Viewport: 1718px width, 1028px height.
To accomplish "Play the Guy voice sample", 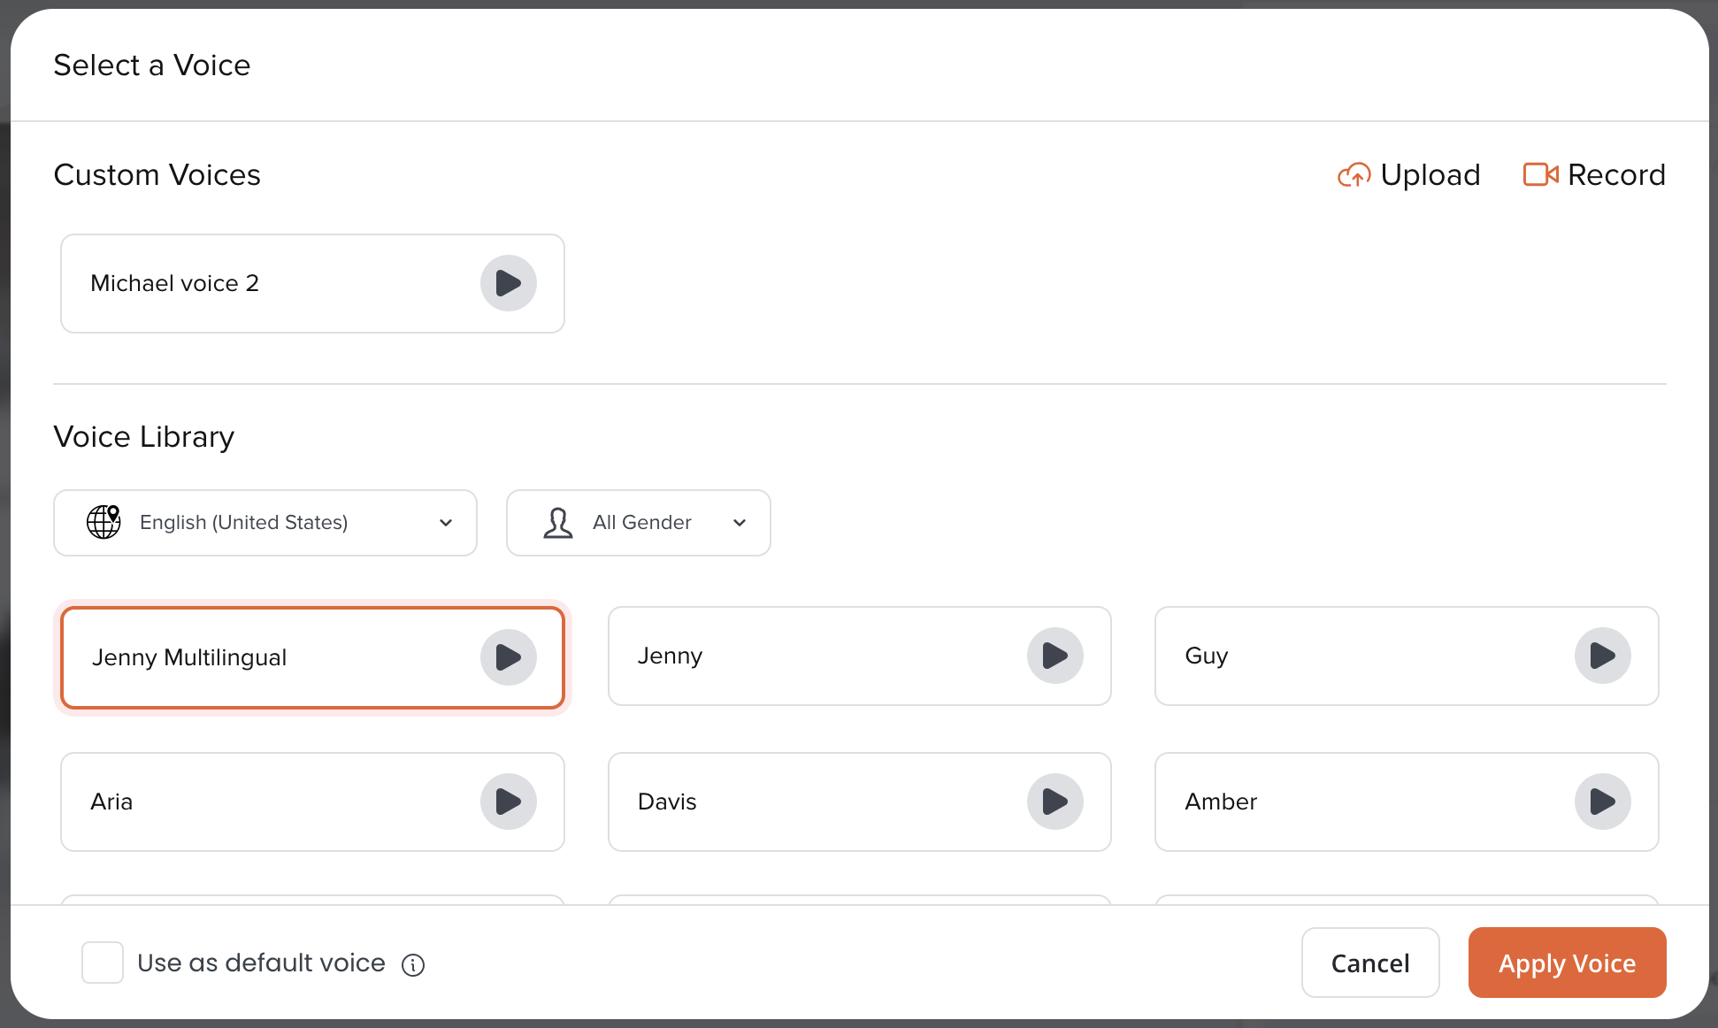I will [1602, 656].
